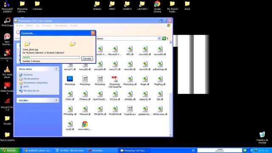
Task: Select the tbb.dll file
Action: [160, 96]
